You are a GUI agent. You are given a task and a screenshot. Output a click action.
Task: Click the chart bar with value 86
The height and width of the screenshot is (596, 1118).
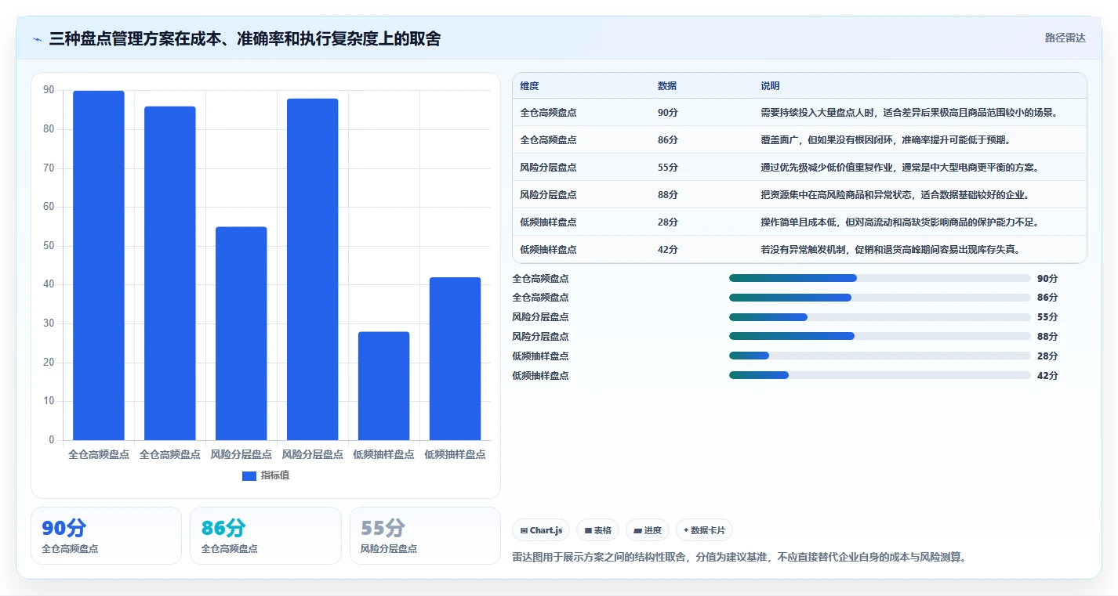(170, 273)
